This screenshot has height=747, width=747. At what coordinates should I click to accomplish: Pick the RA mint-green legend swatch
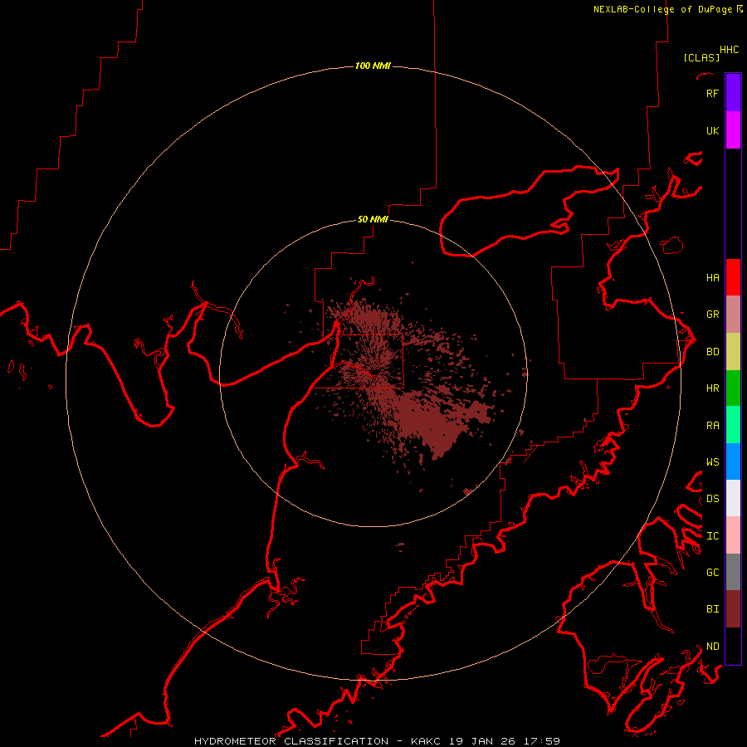733,425
